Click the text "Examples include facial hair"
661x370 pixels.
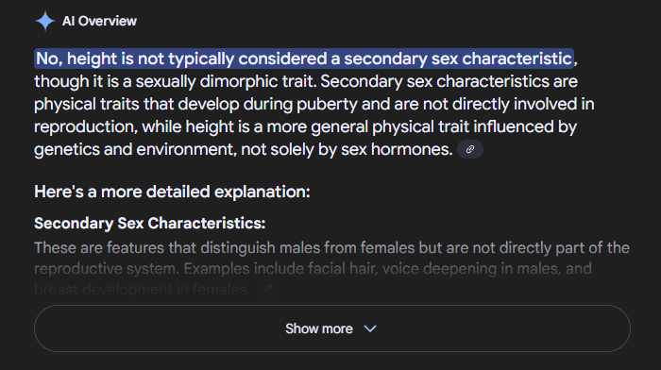click(280, 268)
